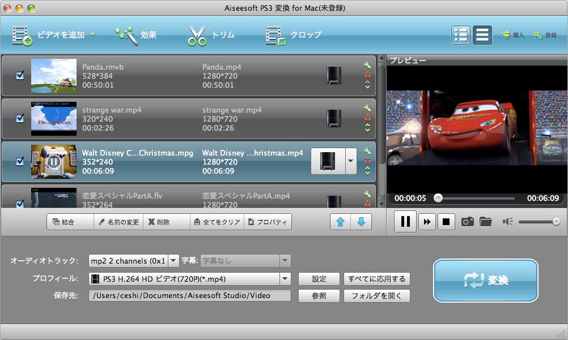Toggle the strange war.mp4 checkbox
The image size is (568, 340).
pyautogui.click(x=20, y=118)
